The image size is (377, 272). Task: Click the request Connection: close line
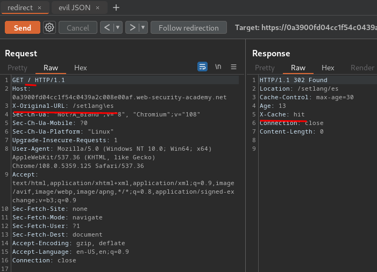(x=44, y=260)
